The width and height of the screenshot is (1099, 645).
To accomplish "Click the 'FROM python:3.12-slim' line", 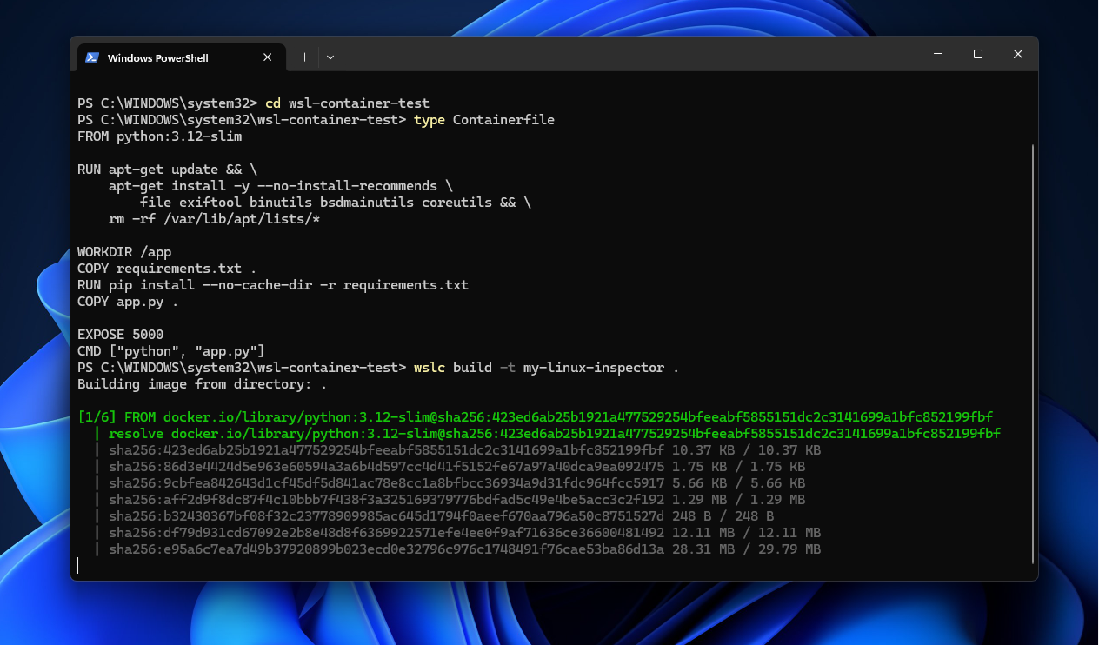I will 160,136.
